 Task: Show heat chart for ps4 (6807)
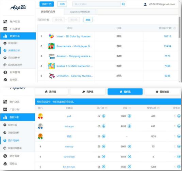coord(129,116)
